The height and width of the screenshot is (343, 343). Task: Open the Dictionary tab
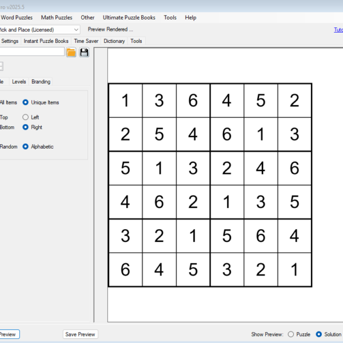tap(114, 41)
